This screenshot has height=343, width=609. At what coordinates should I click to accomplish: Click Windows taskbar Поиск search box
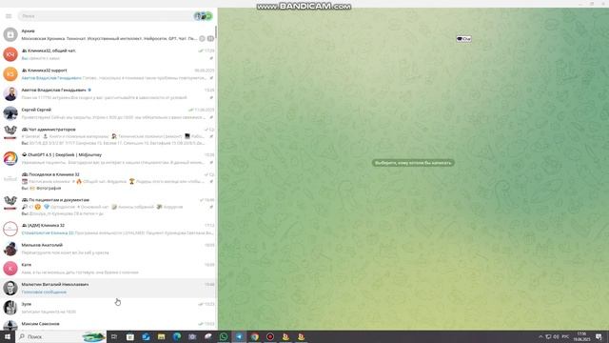pos(61,336)
